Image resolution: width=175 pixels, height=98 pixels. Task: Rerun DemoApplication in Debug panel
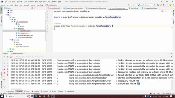tap(4, 57)
